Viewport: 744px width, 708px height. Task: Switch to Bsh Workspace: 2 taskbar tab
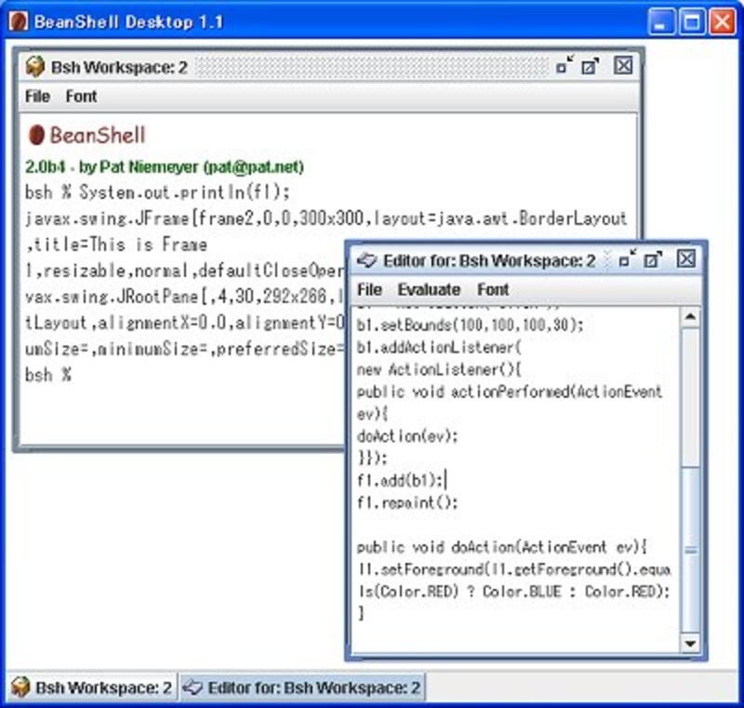(x=92, y=688)
